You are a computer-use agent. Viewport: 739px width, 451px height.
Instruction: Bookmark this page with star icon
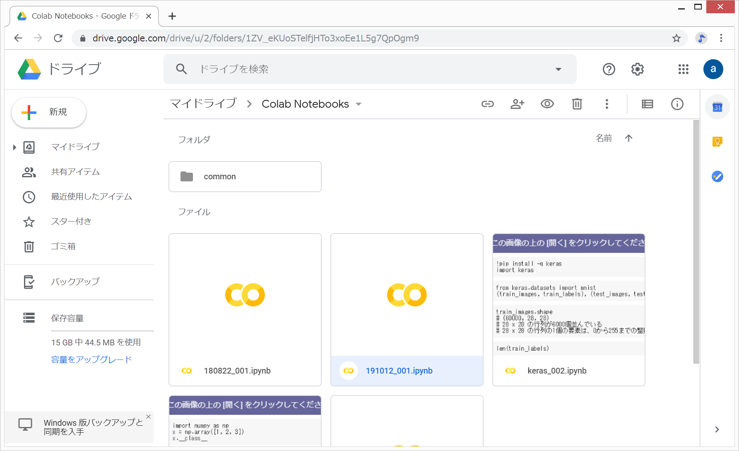tap(676, 38)
